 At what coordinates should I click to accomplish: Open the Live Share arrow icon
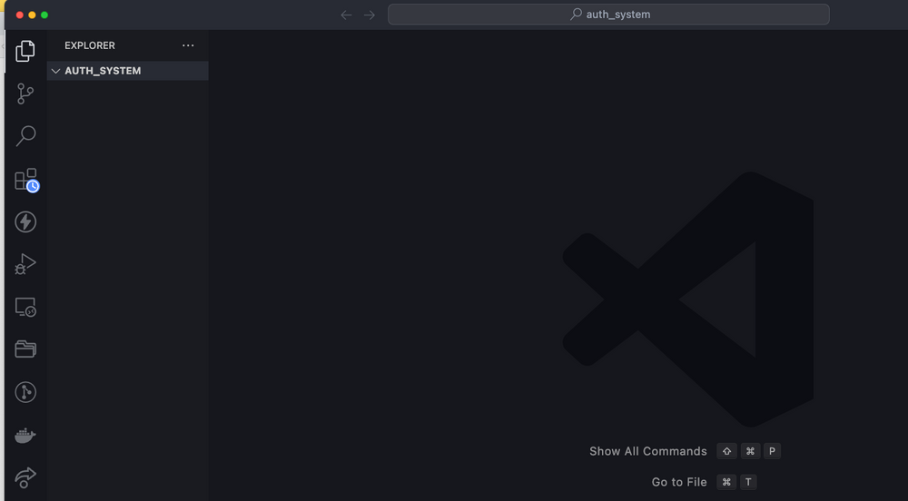(25, 477)
